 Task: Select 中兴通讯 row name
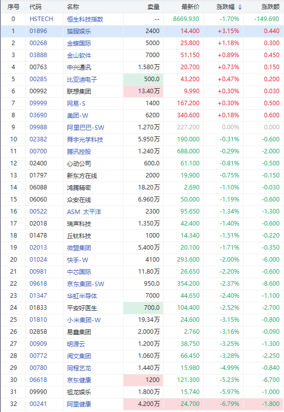point(79,67)
